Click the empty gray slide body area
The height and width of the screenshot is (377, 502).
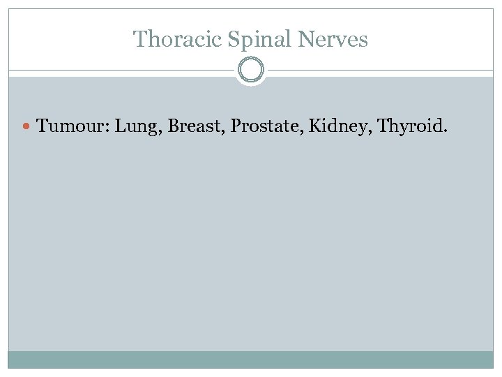(x=251, y=244)
